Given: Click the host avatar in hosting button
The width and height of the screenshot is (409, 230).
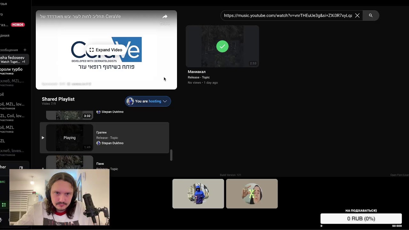Looking at the screenshot, I should [x=130, y=101].
